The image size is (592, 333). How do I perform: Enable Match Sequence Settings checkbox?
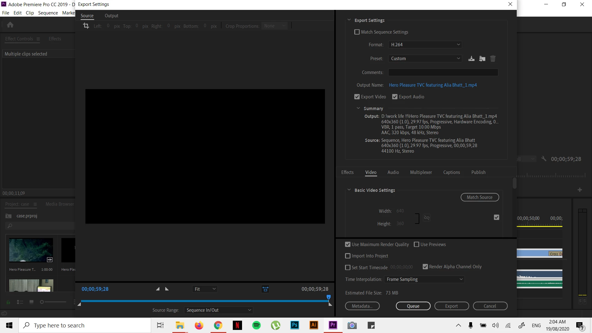[357, 32]
